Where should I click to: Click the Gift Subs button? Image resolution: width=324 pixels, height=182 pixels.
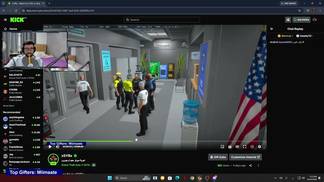tap(218, 157)
